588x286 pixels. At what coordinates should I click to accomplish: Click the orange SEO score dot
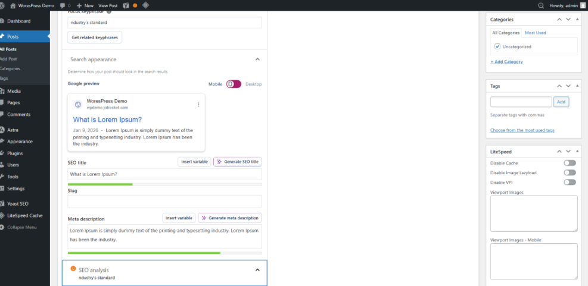135,5
